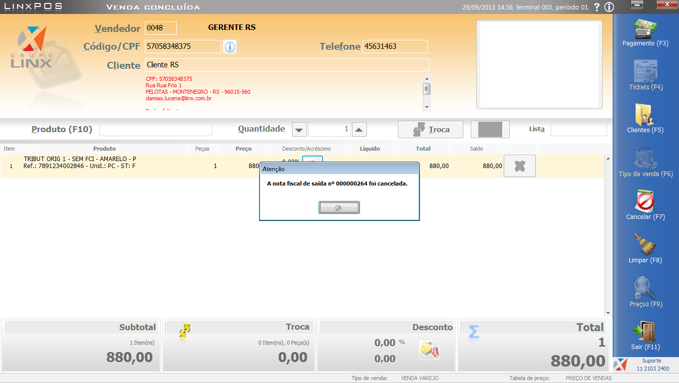This screenshot has width=679, height=383.
Task: Increase Quantidade with the up arrow
Action: 359,130
